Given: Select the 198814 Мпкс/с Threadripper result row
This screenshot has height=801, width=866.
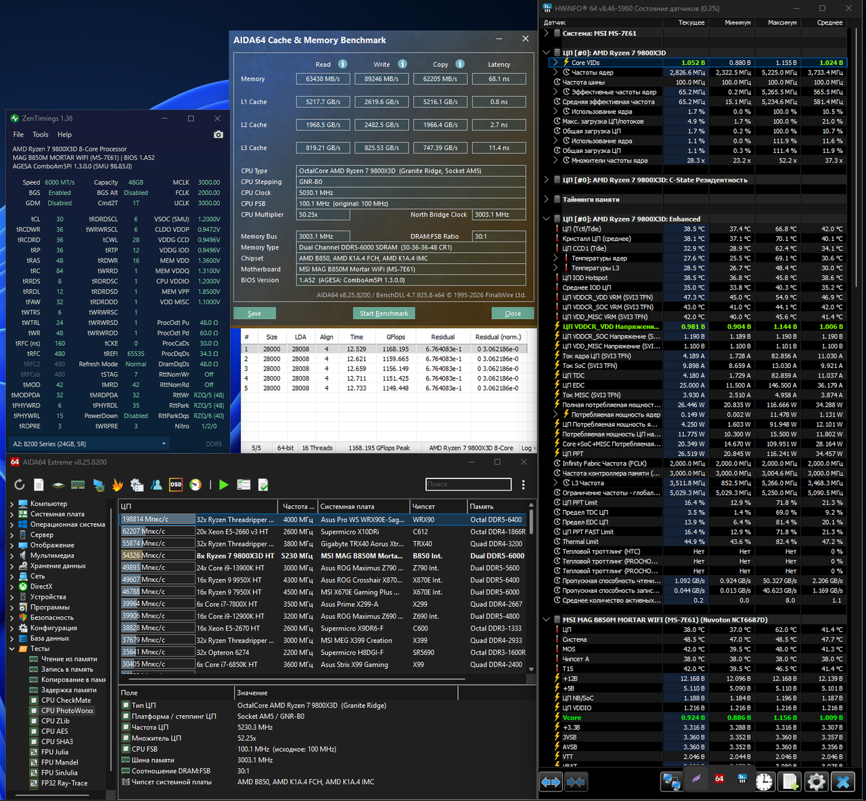Looking at the screenshot, I should point(323,520).
